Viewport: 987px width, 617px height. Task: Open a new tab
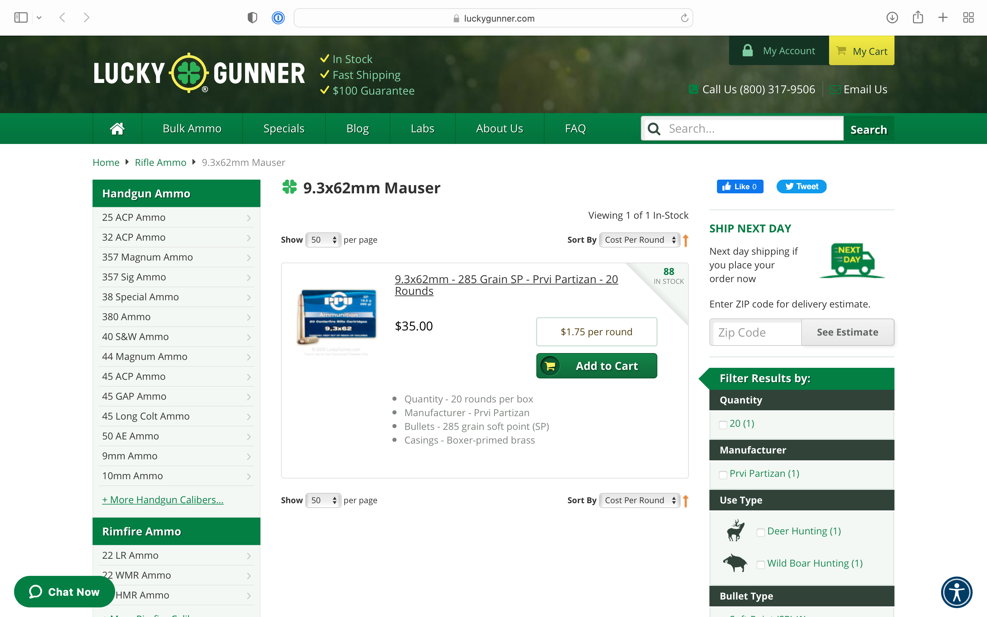click(x=942, y=17)
